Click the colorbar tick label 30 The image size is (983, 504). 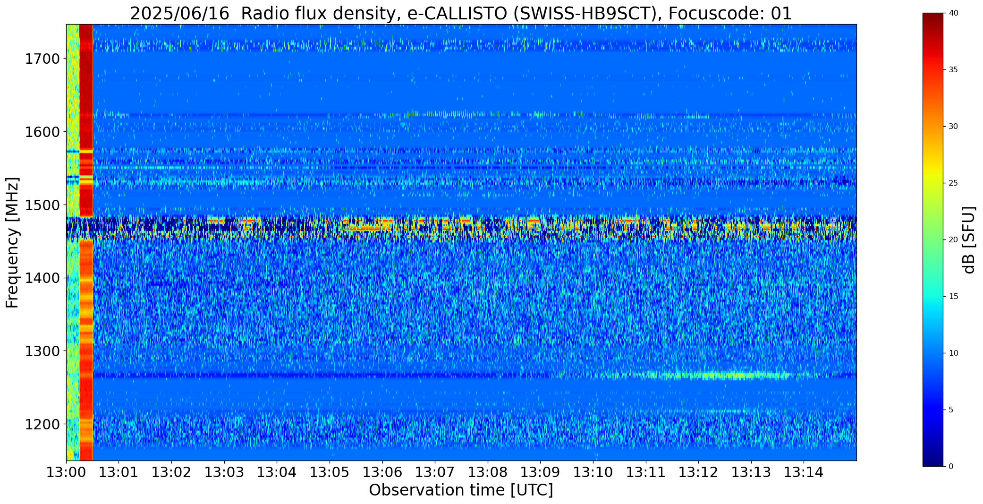click(x=953, y=127)
